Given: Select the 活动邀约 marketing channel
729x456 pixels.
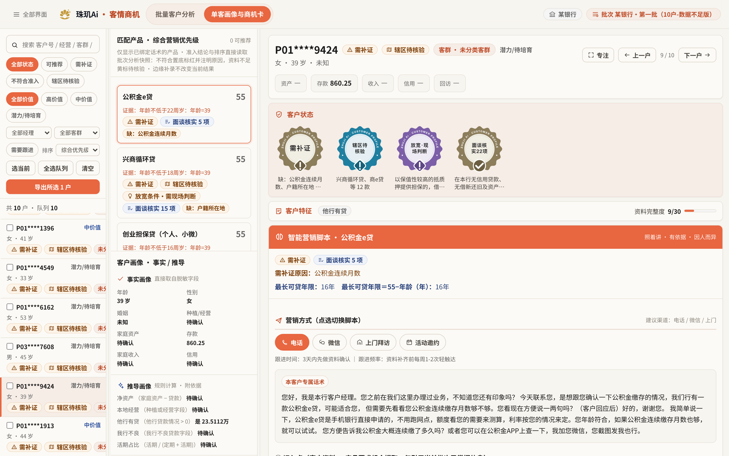Looking at the screenshot, I should (x=423, y=342).
